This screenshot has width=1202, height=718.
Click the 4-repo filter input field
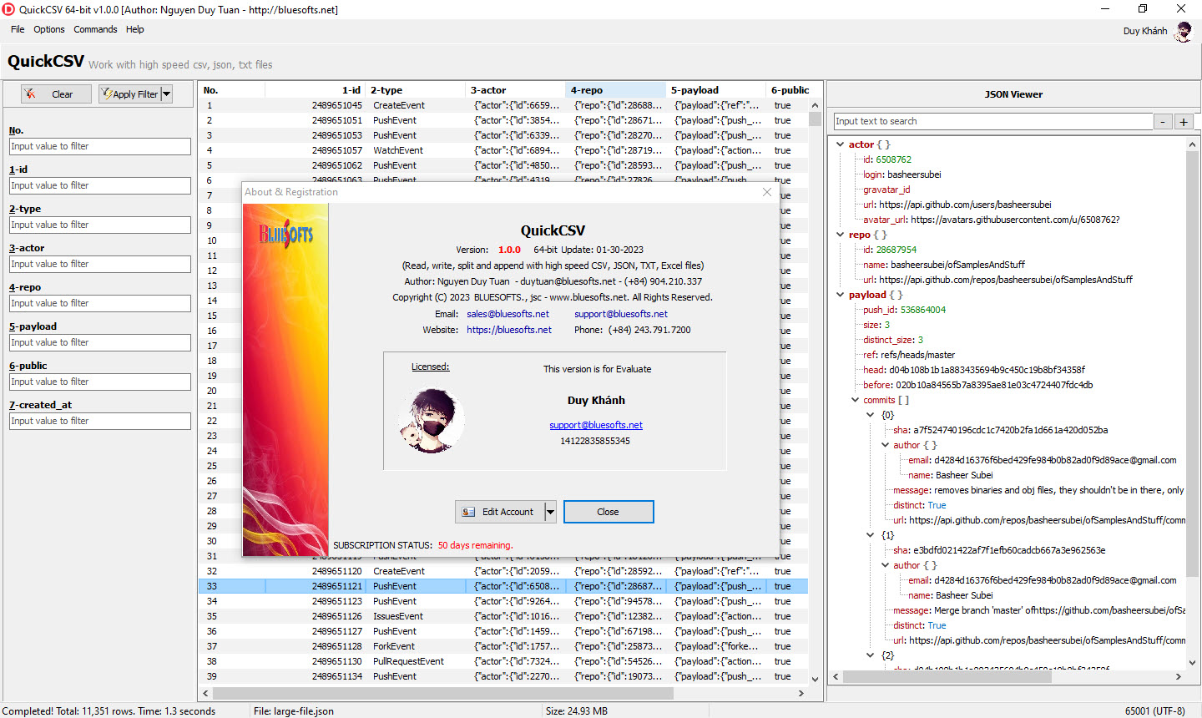100,303
